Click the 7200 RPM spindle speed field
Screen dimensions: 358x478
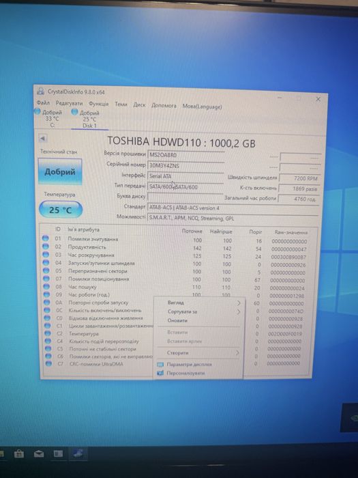tap(299, 178)
